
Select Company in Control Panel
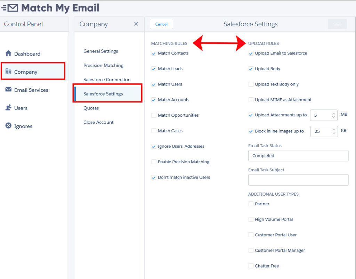[33, 71]
